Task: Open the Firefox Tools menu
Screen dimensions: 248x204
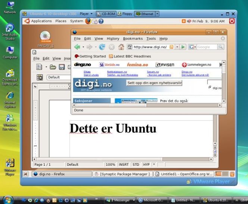Action: point(151,39)
